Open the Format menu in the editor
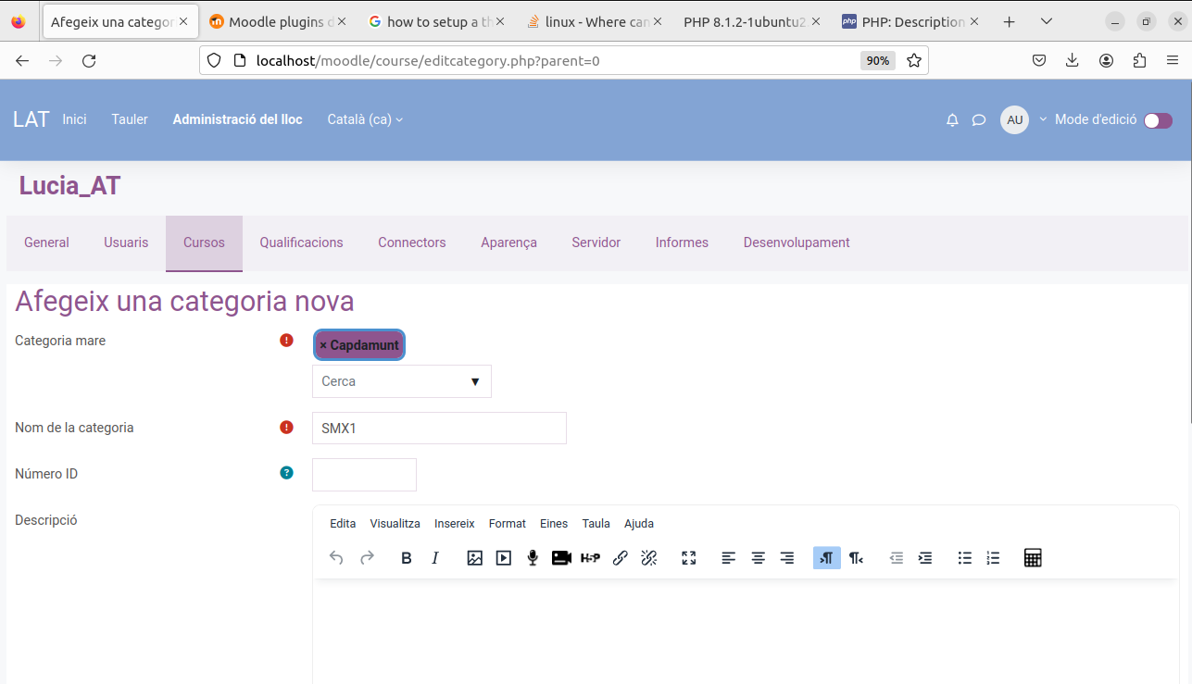Viewport: 1192px width, 684px height. click(507, 523)
